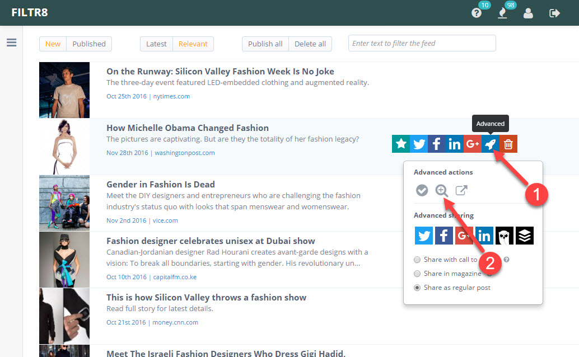The image size is (579, 357).
Task: Click the logout icon in header
Action: [x=554, y=13]
